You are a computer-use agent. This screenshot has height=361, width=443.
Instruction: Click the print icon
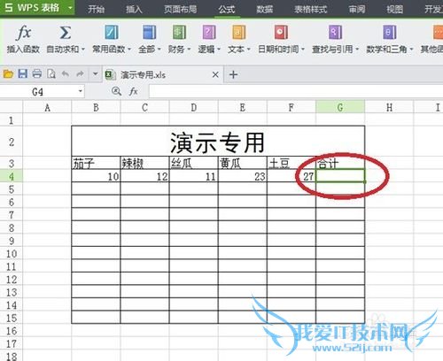[37, 73]
